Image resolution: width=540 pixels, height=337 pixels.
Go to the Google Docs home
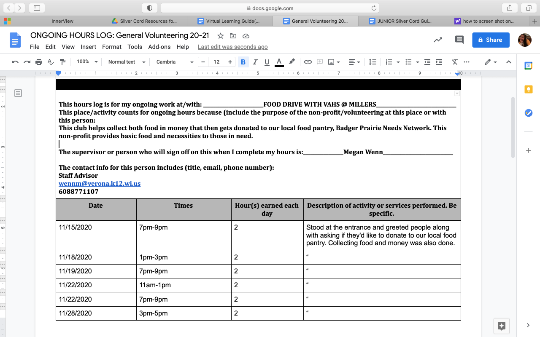pyautogui.click(x=15, y=40)
